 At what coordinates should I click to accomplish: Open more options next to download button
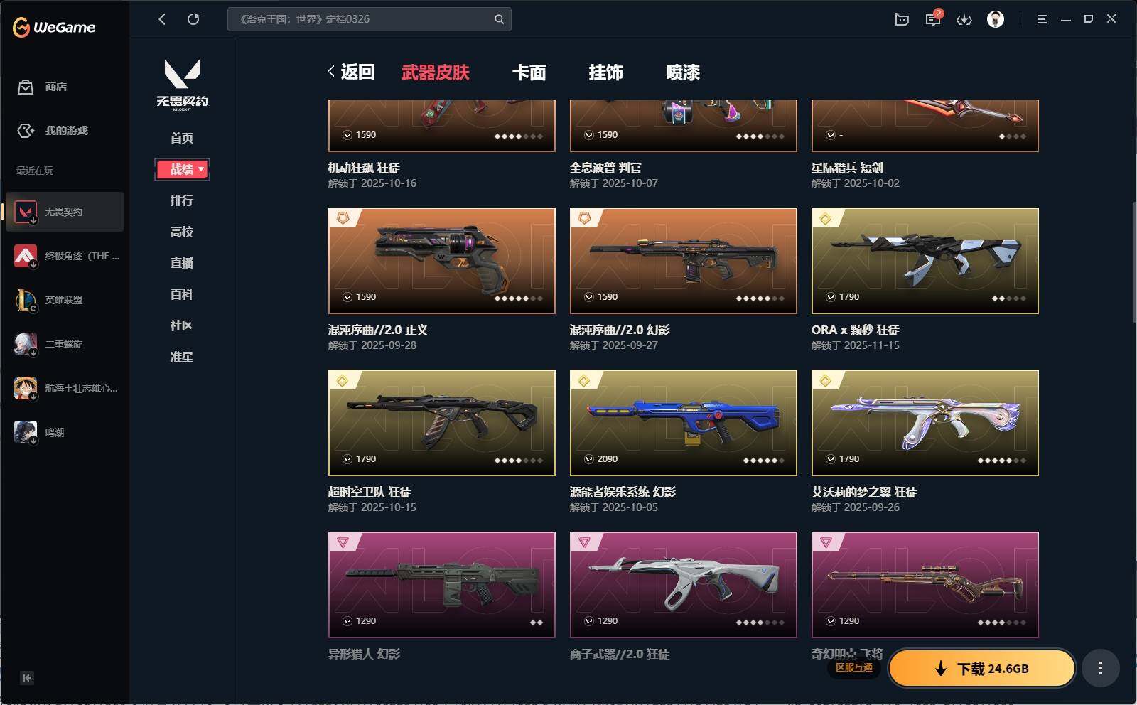click(x=1101, y=668)
